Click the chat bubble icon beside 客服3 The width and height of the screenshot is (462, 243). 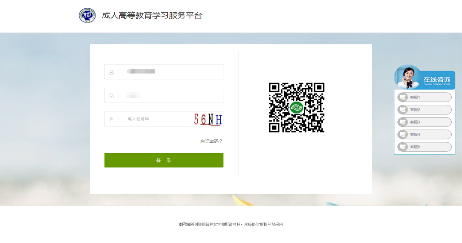pyautogui.click(x=403, y=122)
